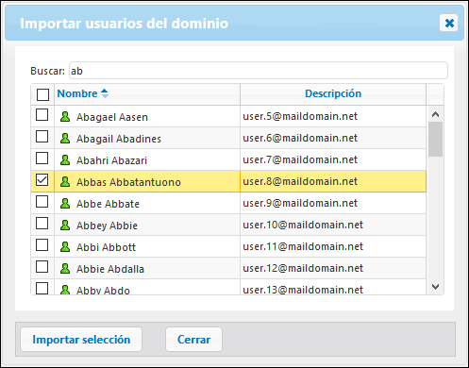469x368 pixels.
Task: Click the user icon beside Abbi Abbott
Action: [65, 247]
